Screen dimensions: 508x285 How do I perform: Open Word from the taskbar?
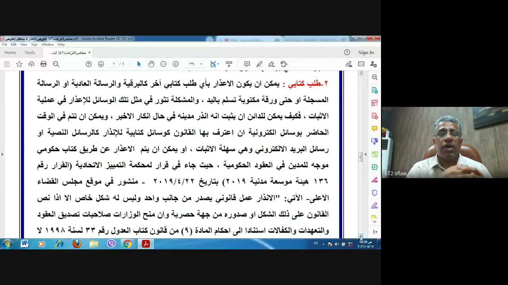coord(25,244)
